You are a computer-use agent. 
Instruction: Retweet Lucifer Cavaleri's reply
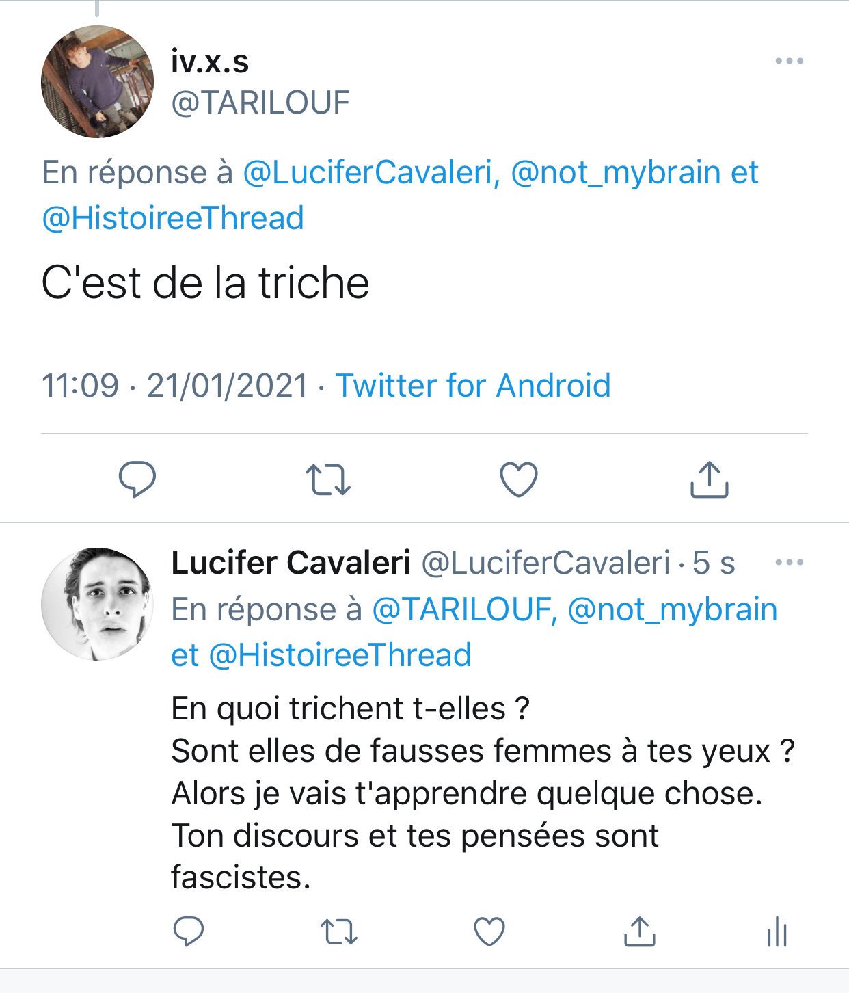tap(339, 931)
